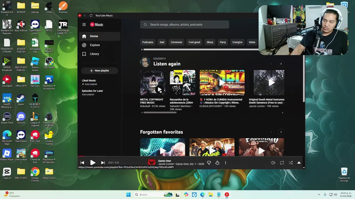
Task: Expand the now playing panel
Action: tap(299, 163)
